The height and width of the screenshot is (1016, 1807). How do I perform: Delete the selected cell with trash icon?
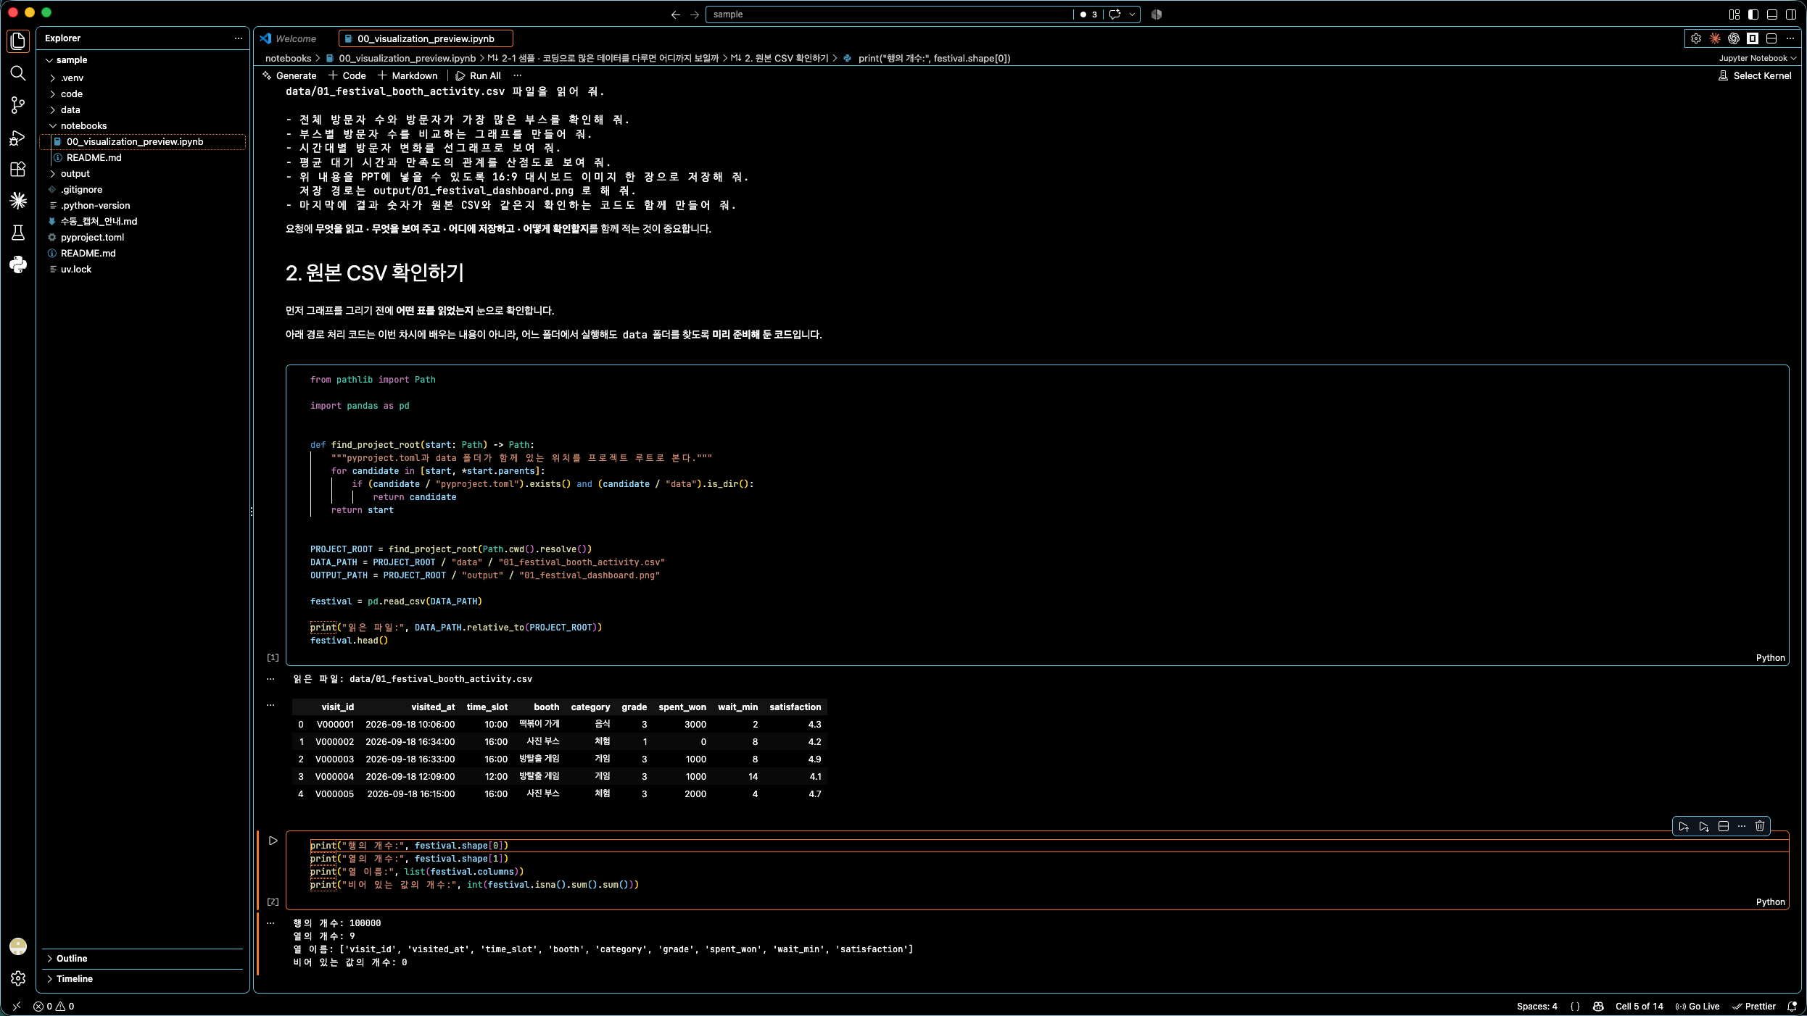[x=1760, y=826]
